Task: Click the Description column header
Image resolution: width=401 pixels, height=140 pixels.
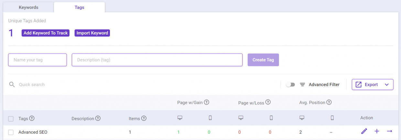Action: pyautogui.click(x=83, y=119)
